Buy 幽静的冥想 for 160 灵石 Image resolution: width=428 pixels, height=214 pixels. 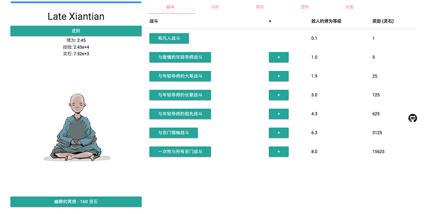[76, 202]
